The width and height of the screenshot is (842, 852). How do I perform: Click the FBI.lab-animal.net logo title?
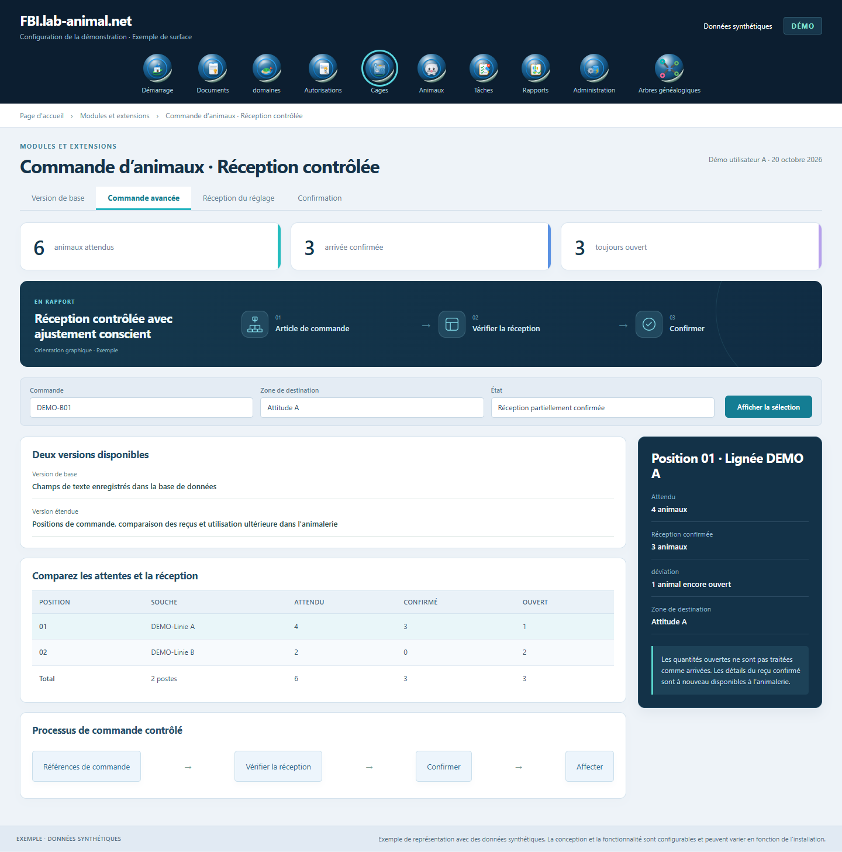click(x=76, y=21)
